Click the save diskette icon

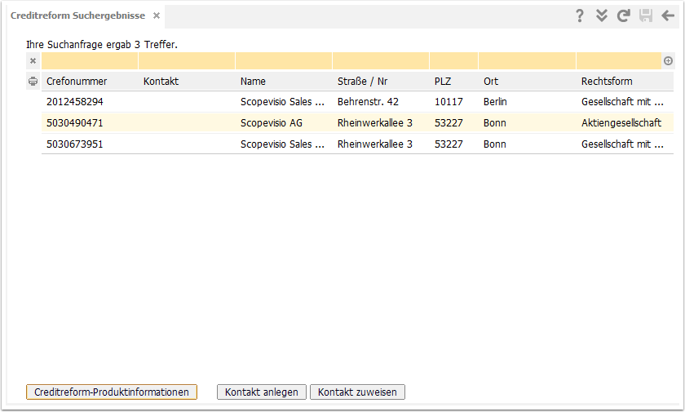646,16
